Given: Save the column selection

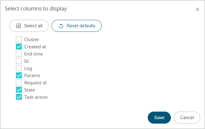Looking at the screenshot, I should point(159,118).
